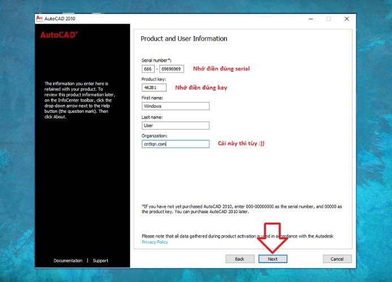
Task: Click into the Last name field
Action: coord(175,126)
